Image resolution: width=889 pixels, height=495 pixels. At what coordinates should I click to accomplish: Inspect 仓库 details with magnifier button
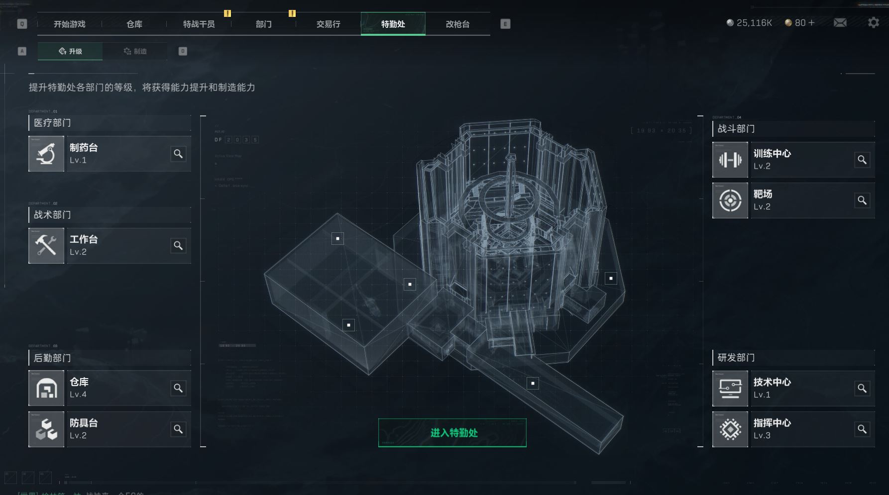pos(178,388)
